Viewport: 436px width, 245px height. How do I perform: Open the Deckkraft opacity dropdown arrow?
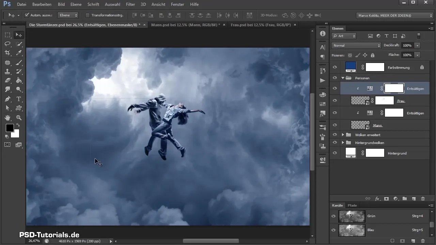417,45
